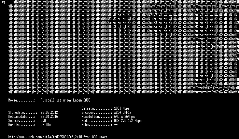Click the Subs value dashes

pos(116,125)
